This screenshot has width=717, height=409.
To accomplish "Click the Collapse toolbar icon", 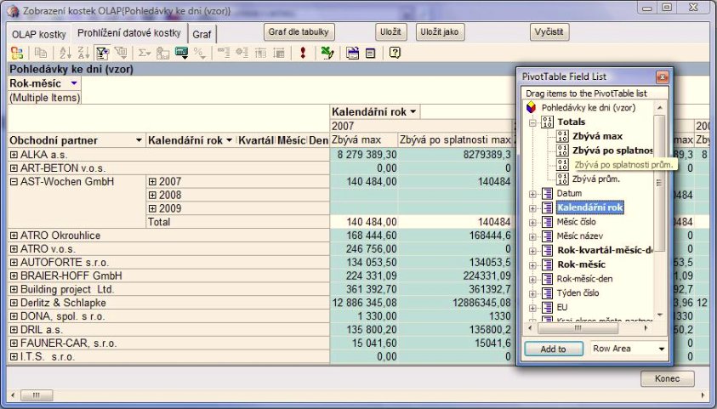I will pos(223,53).
